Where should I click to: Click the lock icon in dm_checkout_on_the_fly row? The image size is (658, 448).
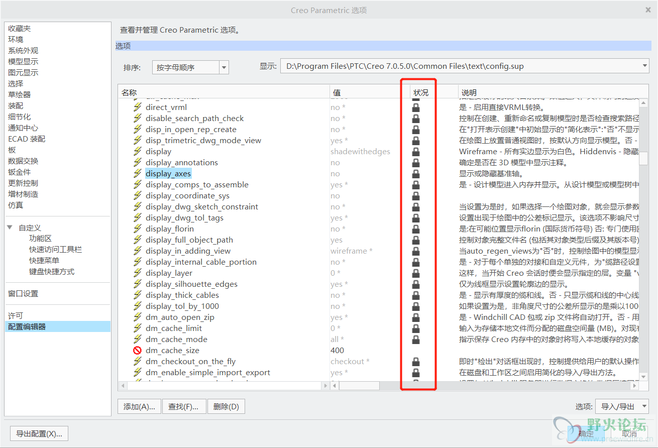point(416,362)
